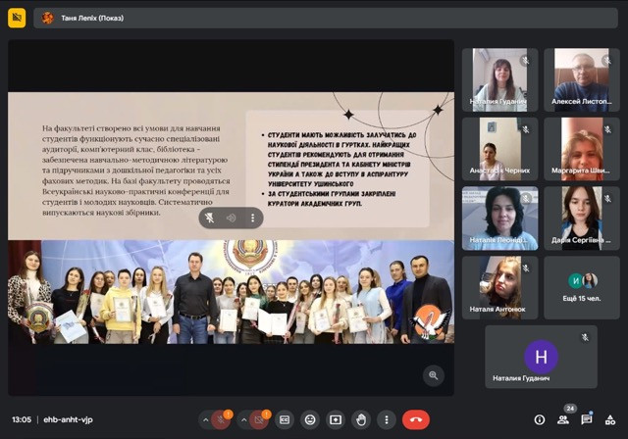Open more options three-dot menu in the call bar
This screenshot has width=628, height=439.
tap(386, 419)
